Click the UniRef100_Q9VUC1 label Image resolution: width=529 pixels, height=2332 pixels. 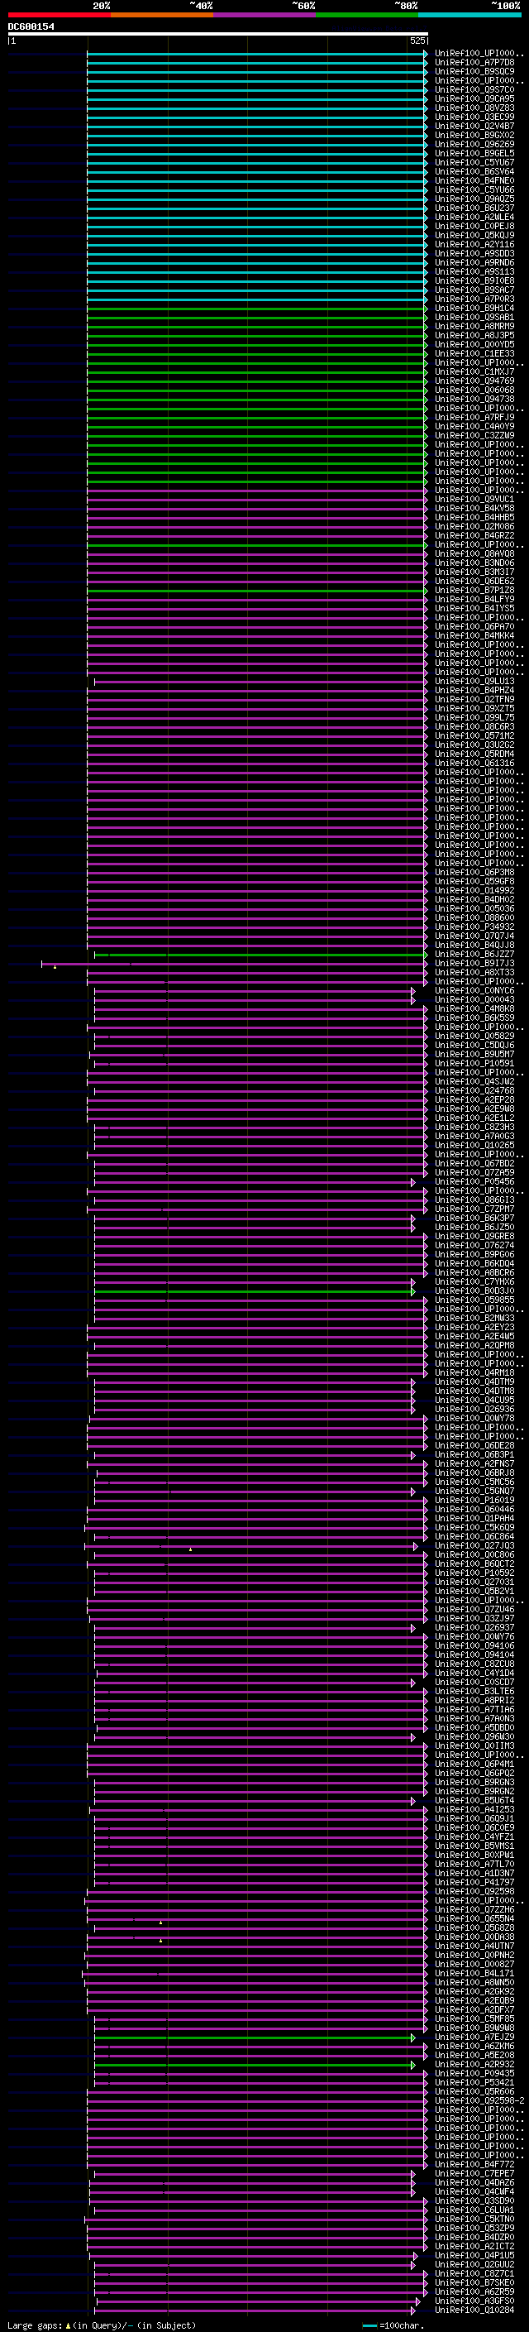tap(474, 500)
